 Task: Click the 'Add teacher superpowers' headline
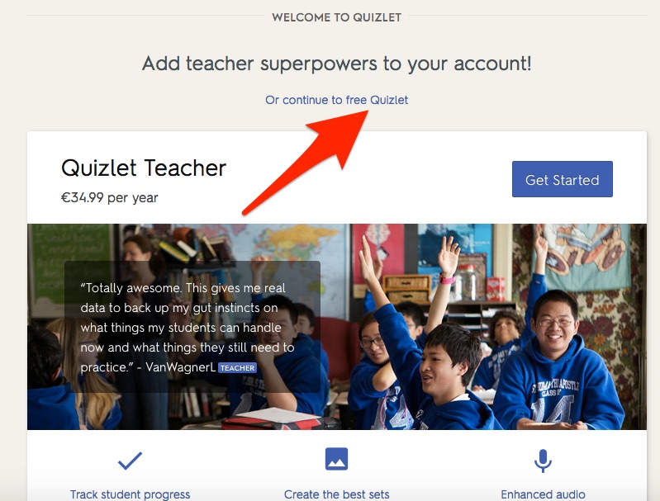(336, 64)
